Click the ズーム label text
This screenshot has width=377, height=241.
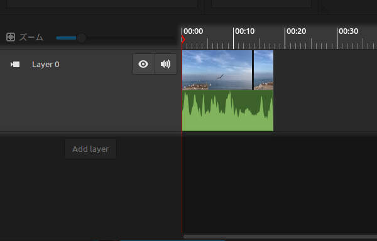pos(31,37)
